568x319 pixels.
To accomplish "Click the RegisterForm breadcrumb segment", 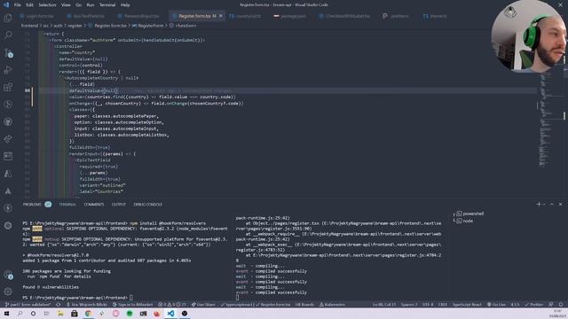I will coord(148,26).
